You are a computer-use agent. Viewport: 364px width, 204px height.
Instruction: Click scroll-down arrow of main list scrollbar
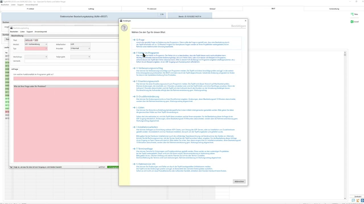(x=345, y=198)
